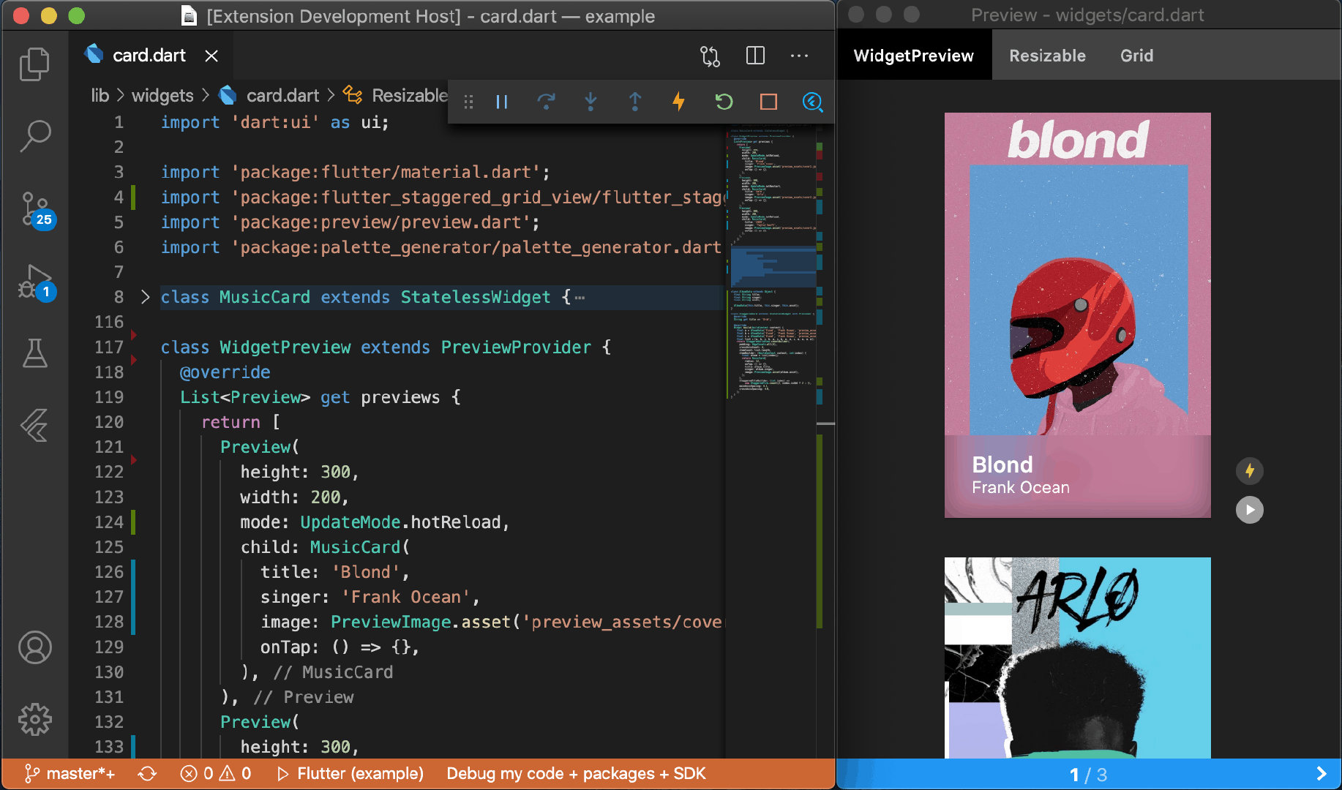Screen dimensions: 1342x790
Task: Go to next preview page arrow
Action: click(1321, 774)
